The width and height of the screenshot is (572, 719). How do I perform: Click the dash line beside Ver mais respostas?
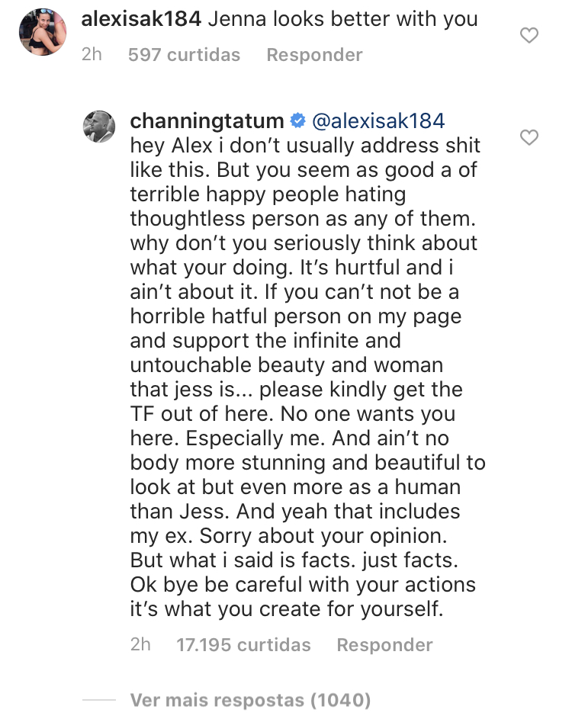[x=99, y=700]
